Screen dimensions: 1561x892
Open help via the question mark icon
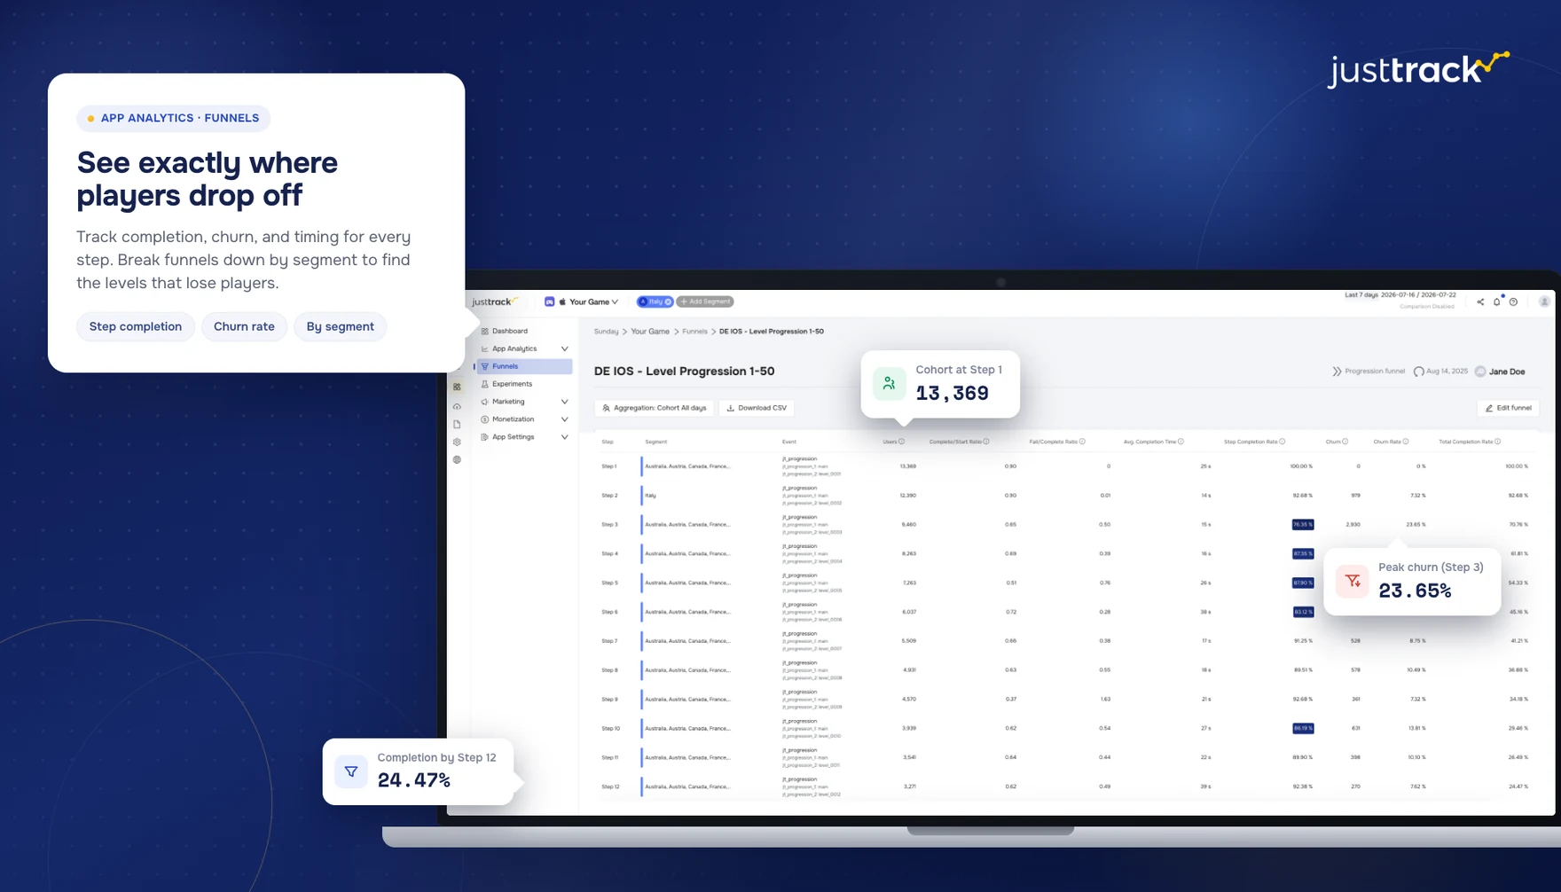click(x=1513, y=302)
